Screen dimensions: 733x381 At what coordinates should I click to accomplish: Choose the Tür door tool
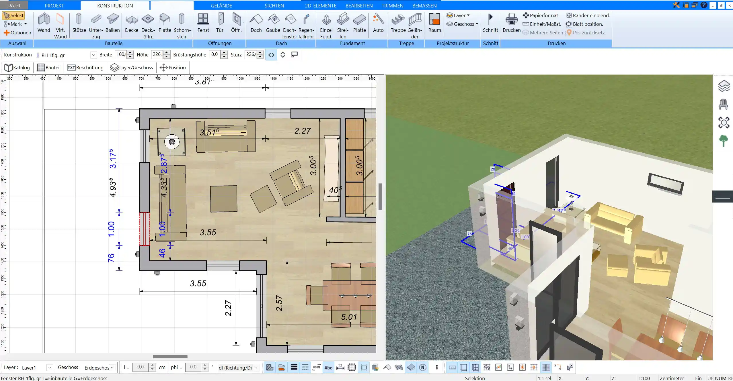click(220, 23)
